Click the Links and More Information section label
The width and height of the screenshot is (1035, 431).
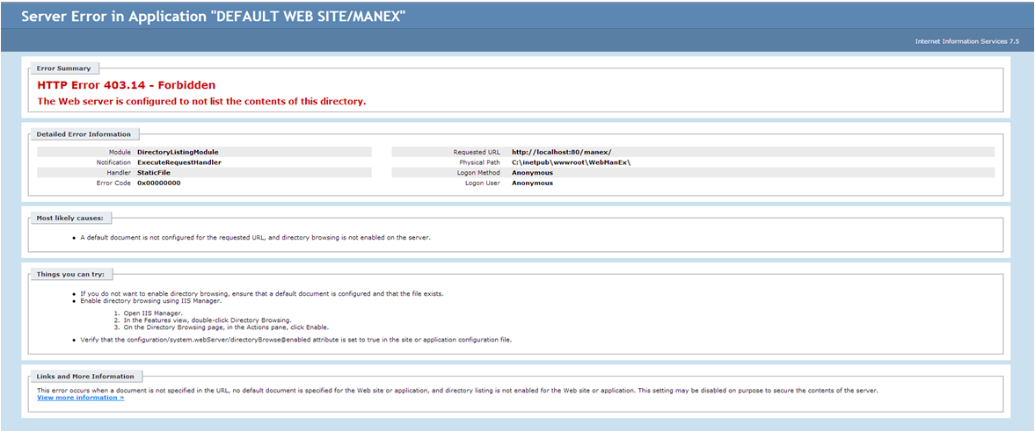coord(85,377)
